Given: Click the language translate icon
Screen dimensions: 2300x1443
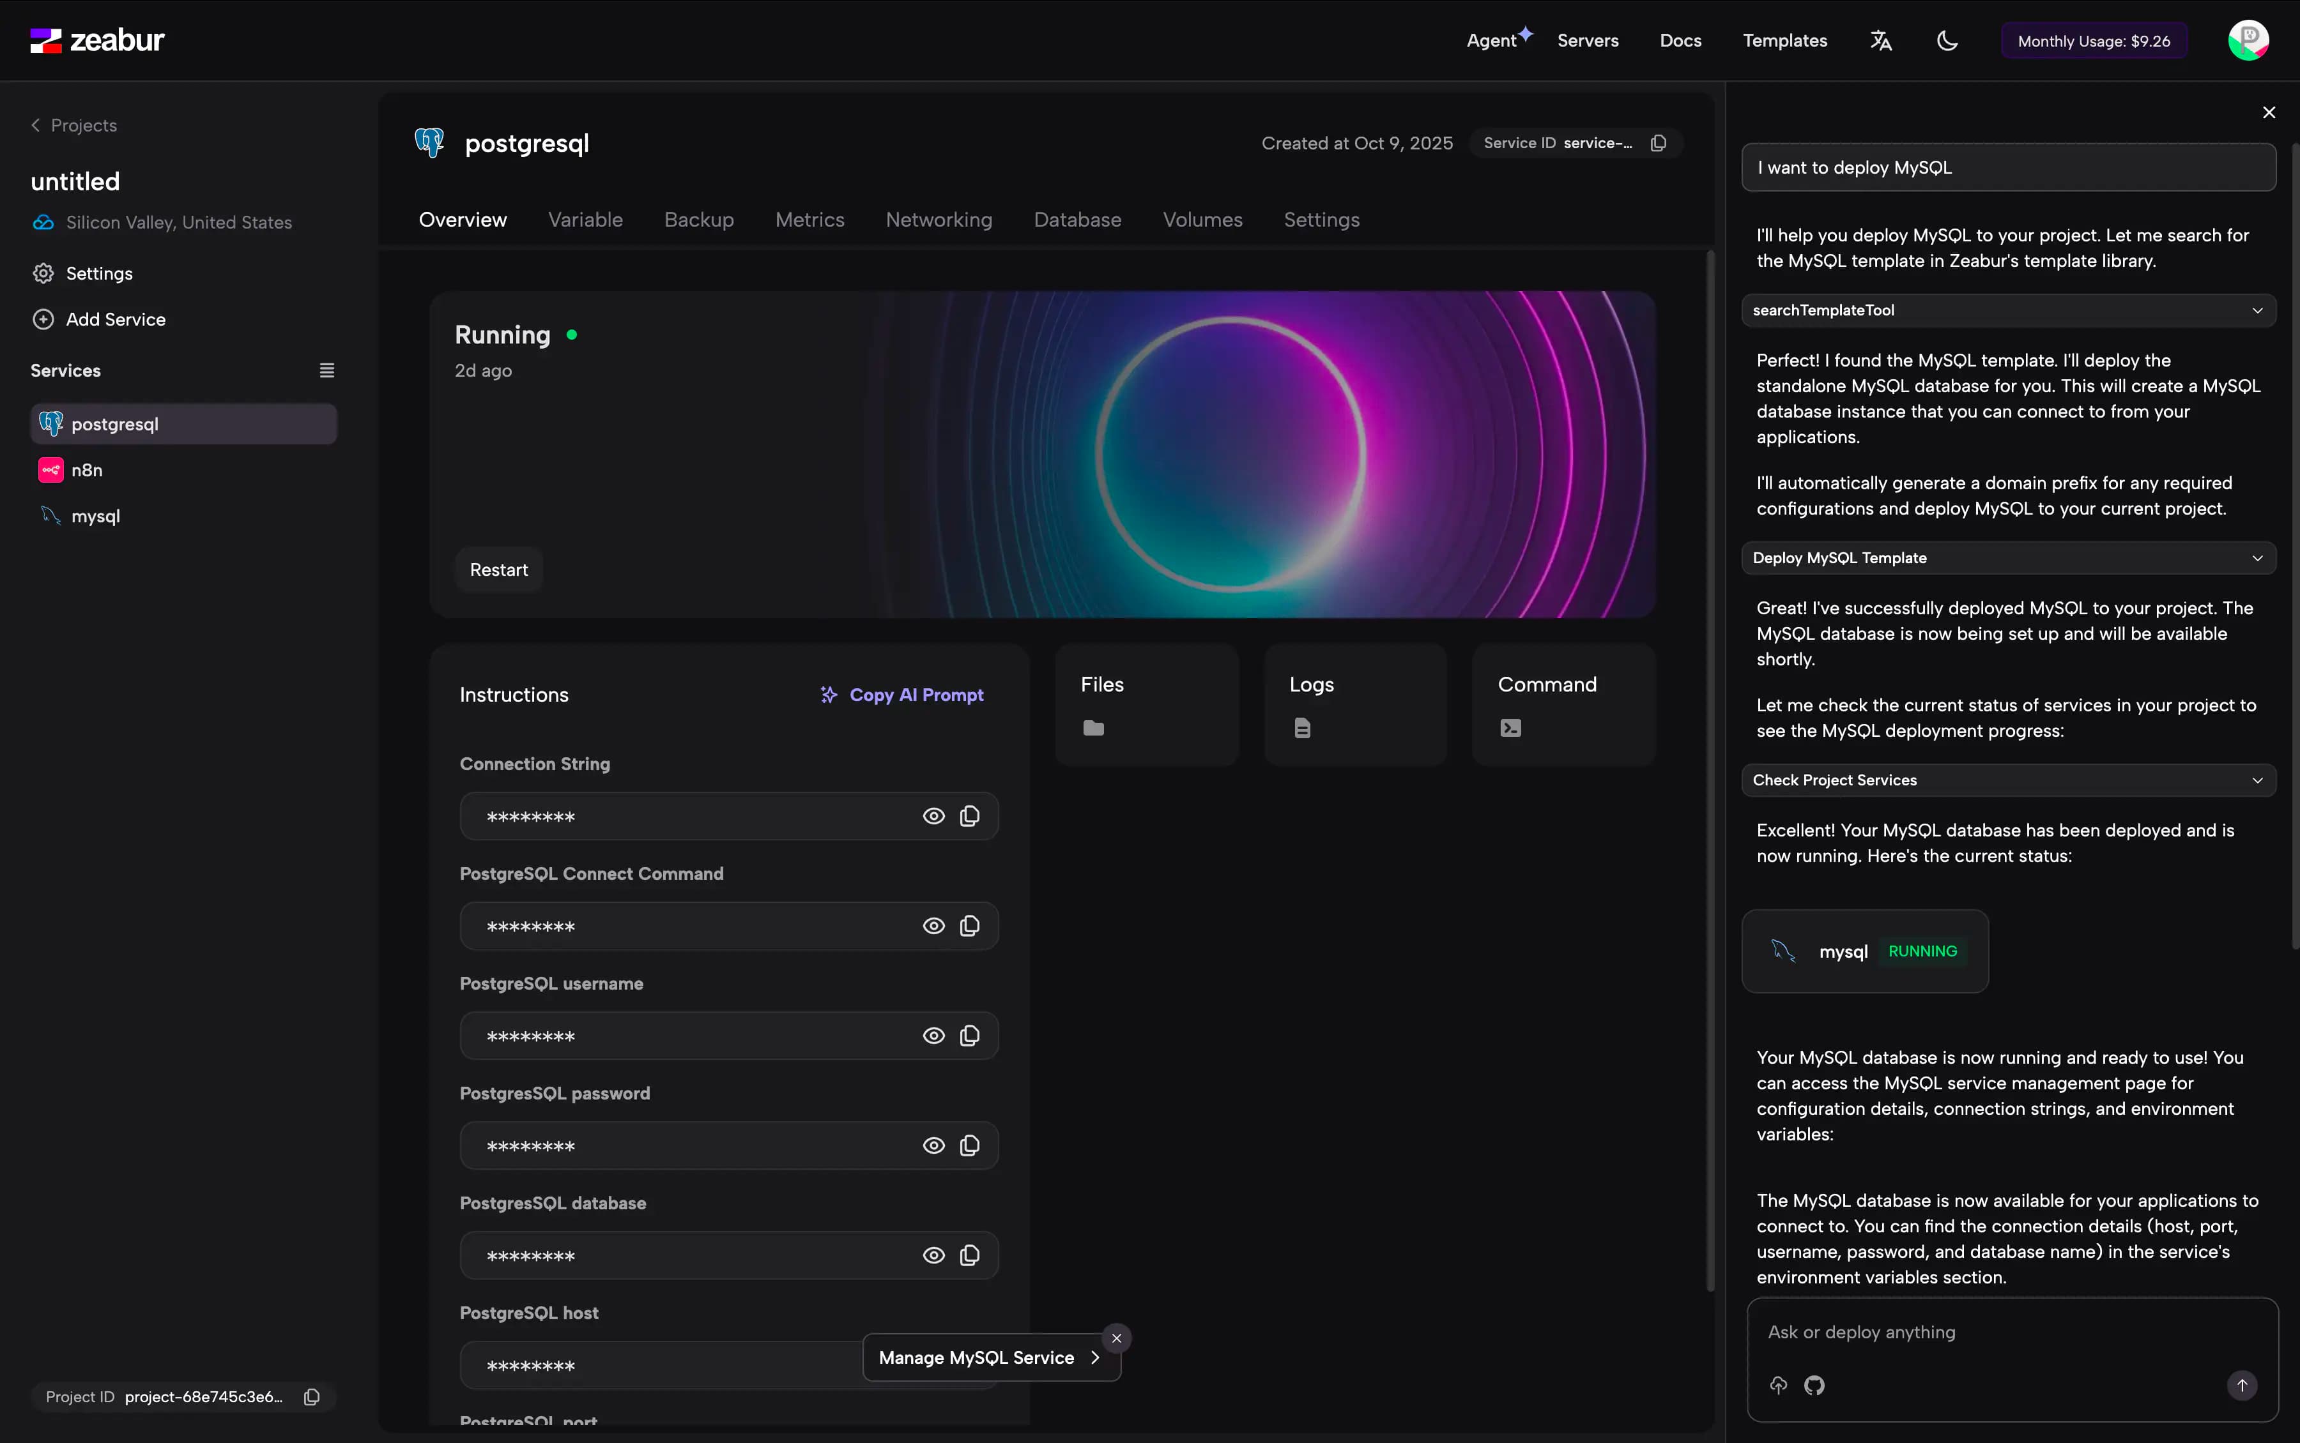Looking at the screenshot, I should 1880,40.
